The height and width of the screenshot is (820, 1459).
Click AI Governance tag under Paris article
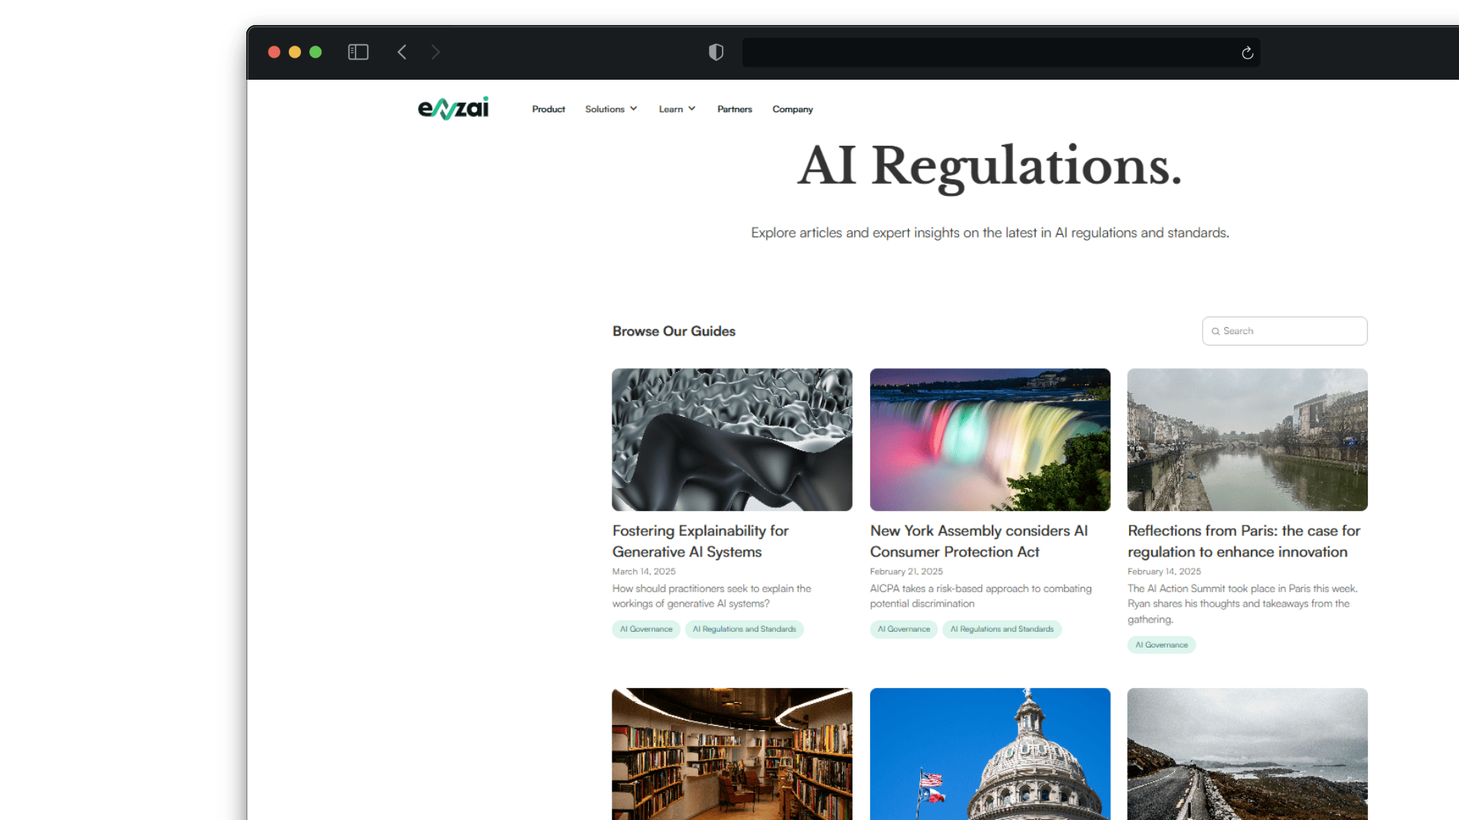point(1161,645)
